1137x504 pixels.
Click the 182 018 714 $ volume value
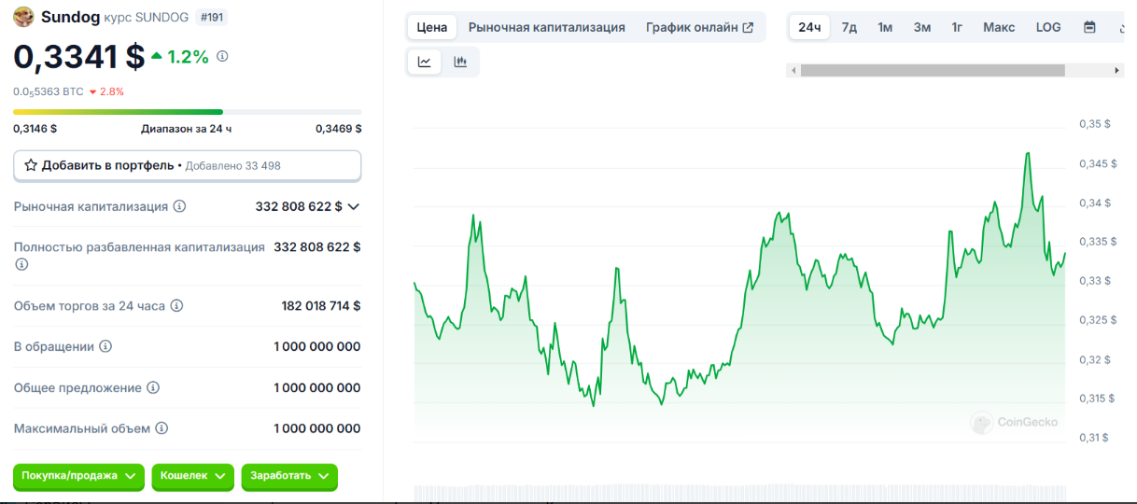tap(321, 305)
